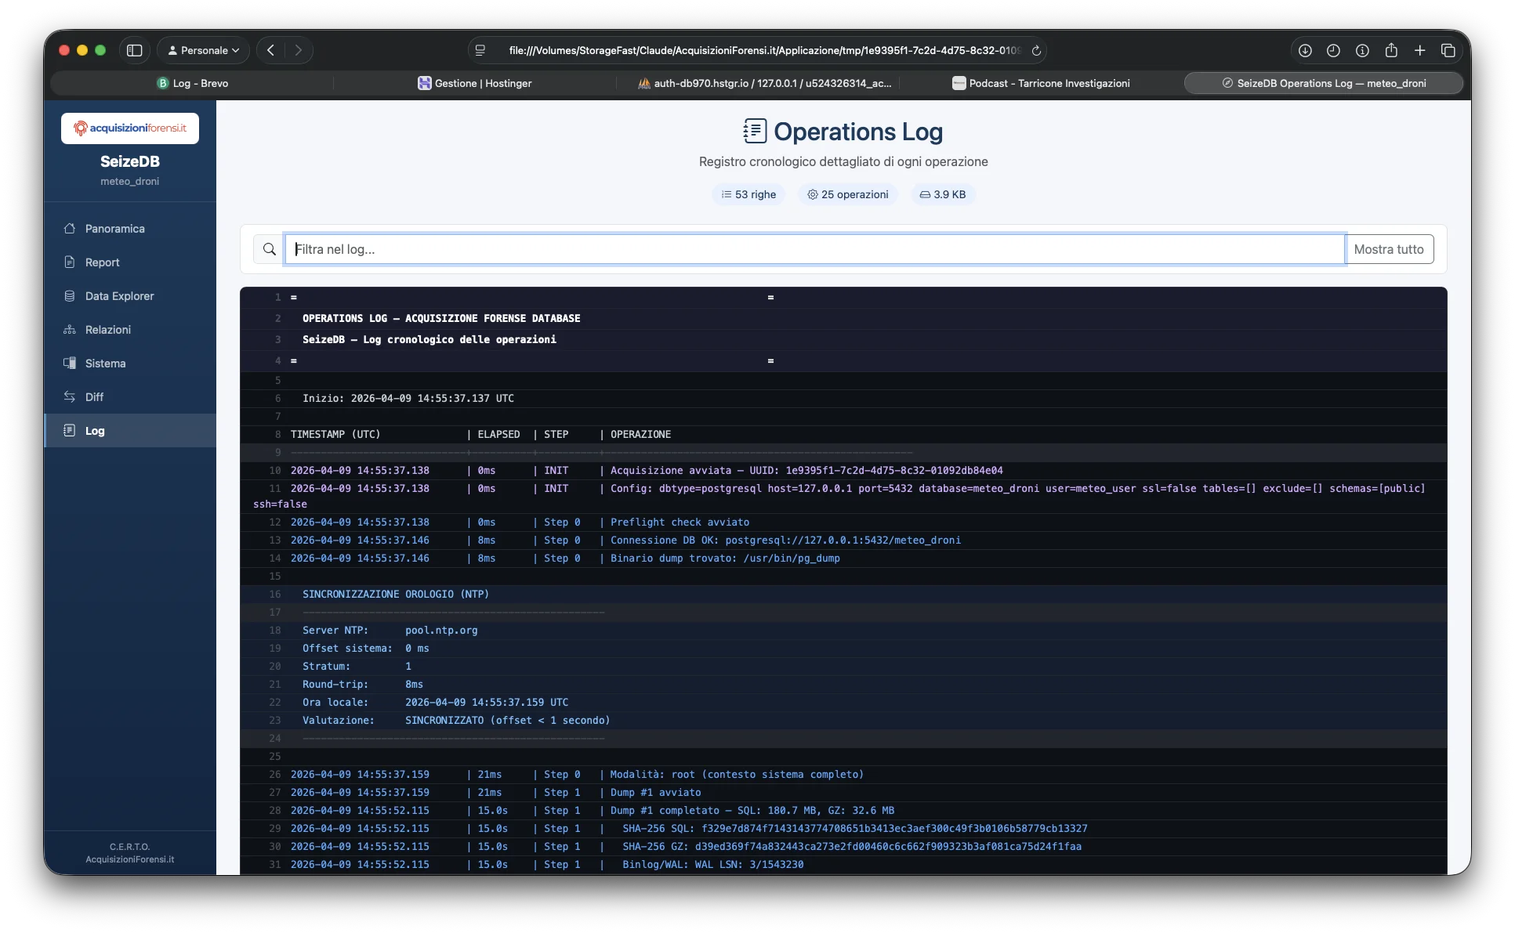Open Data Explorer from the sidebar
This screenshot has height=933, width=1515.
(x=119, y=296)
